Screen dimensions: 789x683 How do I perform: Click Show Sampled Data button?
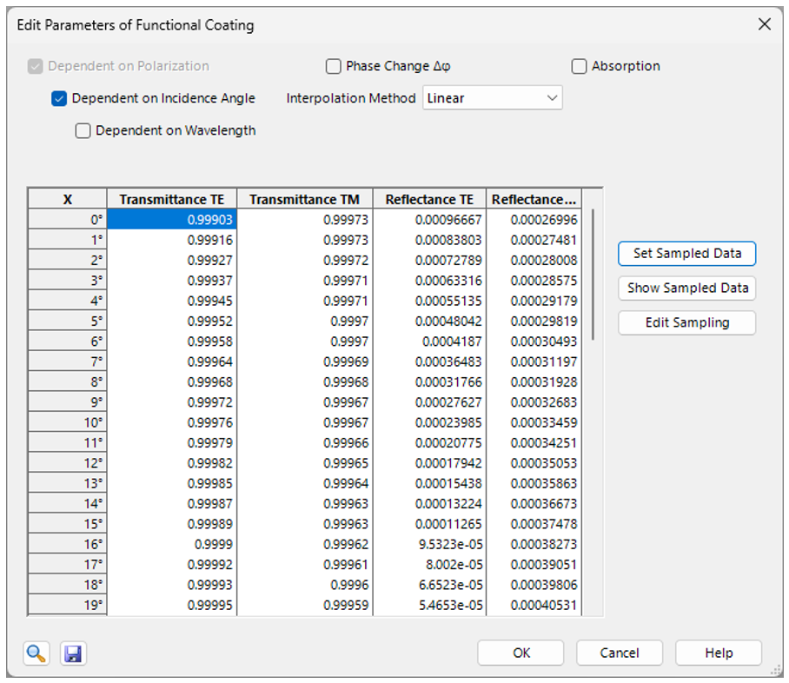tap(686, 288)
